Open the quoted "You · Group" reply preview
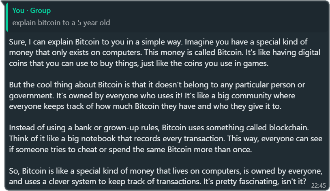Screen dimensions: 330x191 point(167,17)
